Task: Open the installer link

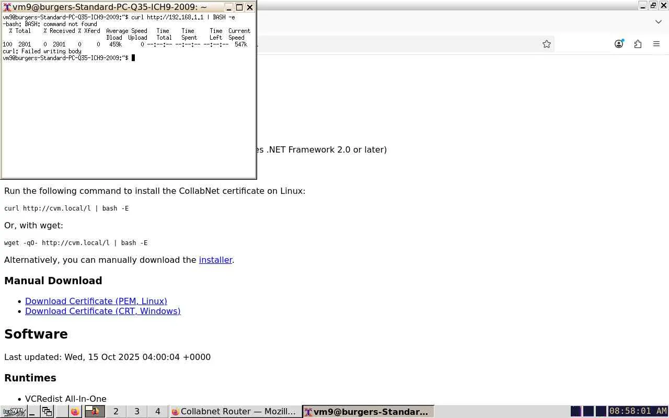Action: point(215,260)
